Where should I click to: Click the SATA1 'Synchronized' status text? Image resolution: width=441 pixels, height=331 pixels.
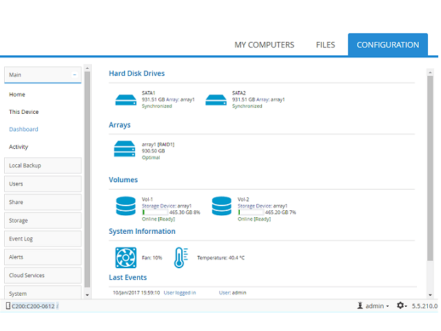point(157,106)
